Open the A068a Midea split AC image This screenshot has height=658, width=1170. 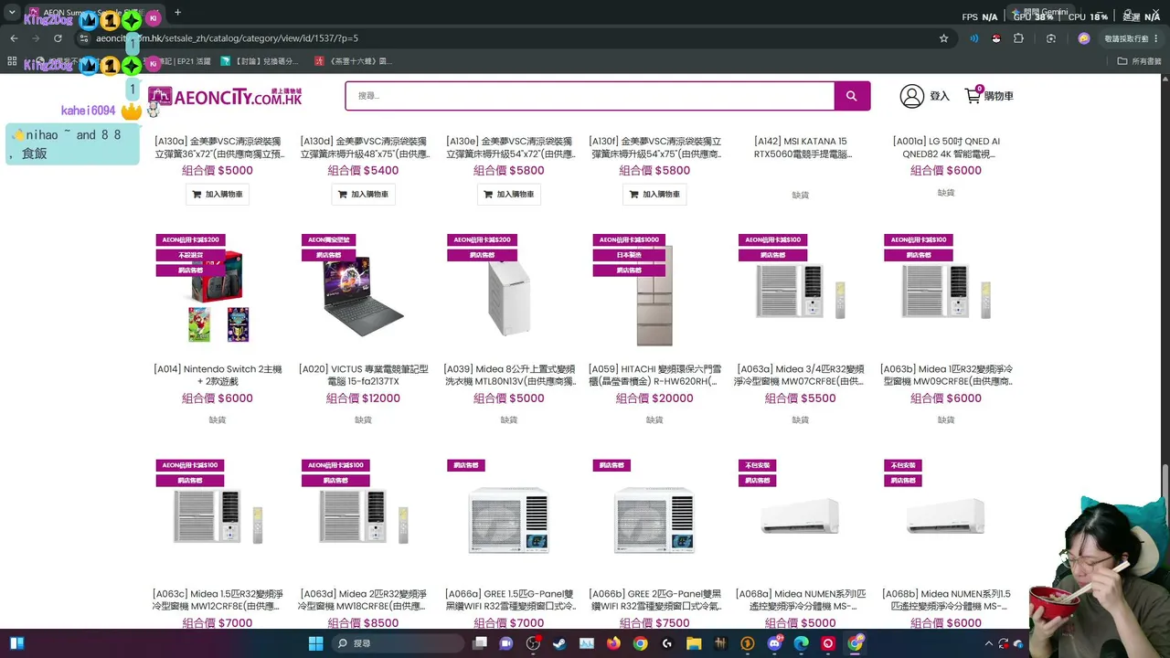coord(801,516)
